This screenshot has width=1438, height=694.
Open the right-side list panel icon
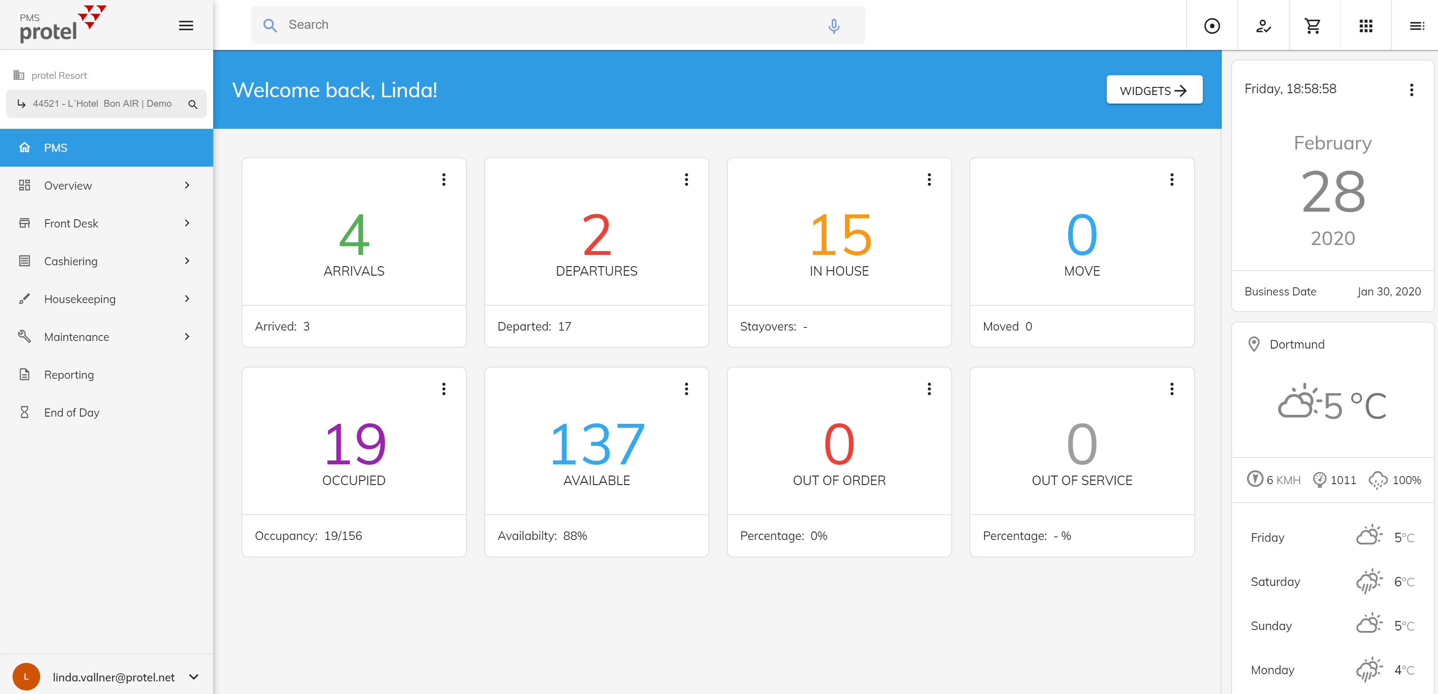coord(1417,26)
